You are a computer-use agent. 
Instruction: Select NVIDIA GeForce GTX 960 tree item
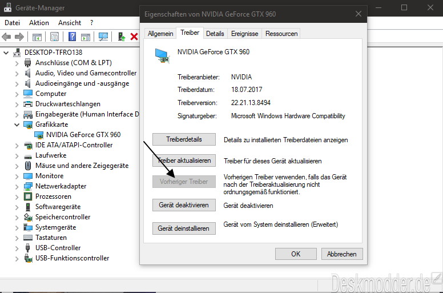pos(83,135)
